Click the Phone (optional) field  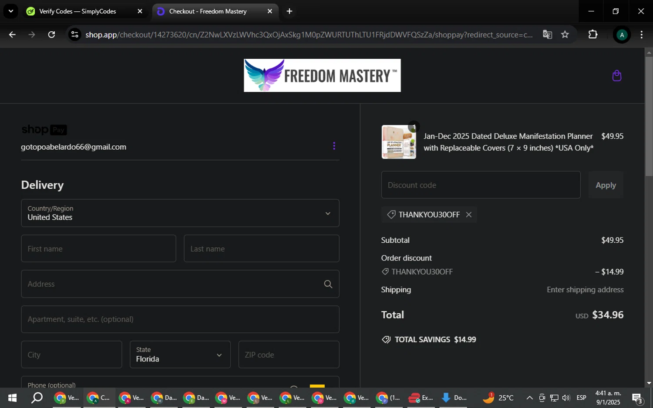pyautogui.click(x=180, y=382)
